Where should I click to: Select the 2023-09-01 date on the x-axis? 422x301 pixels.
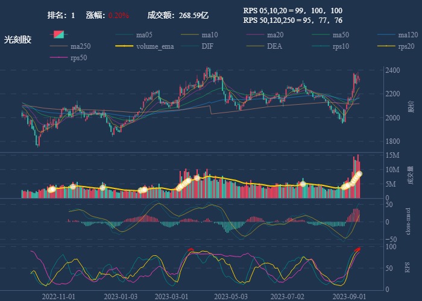click(x=349, y=296)
